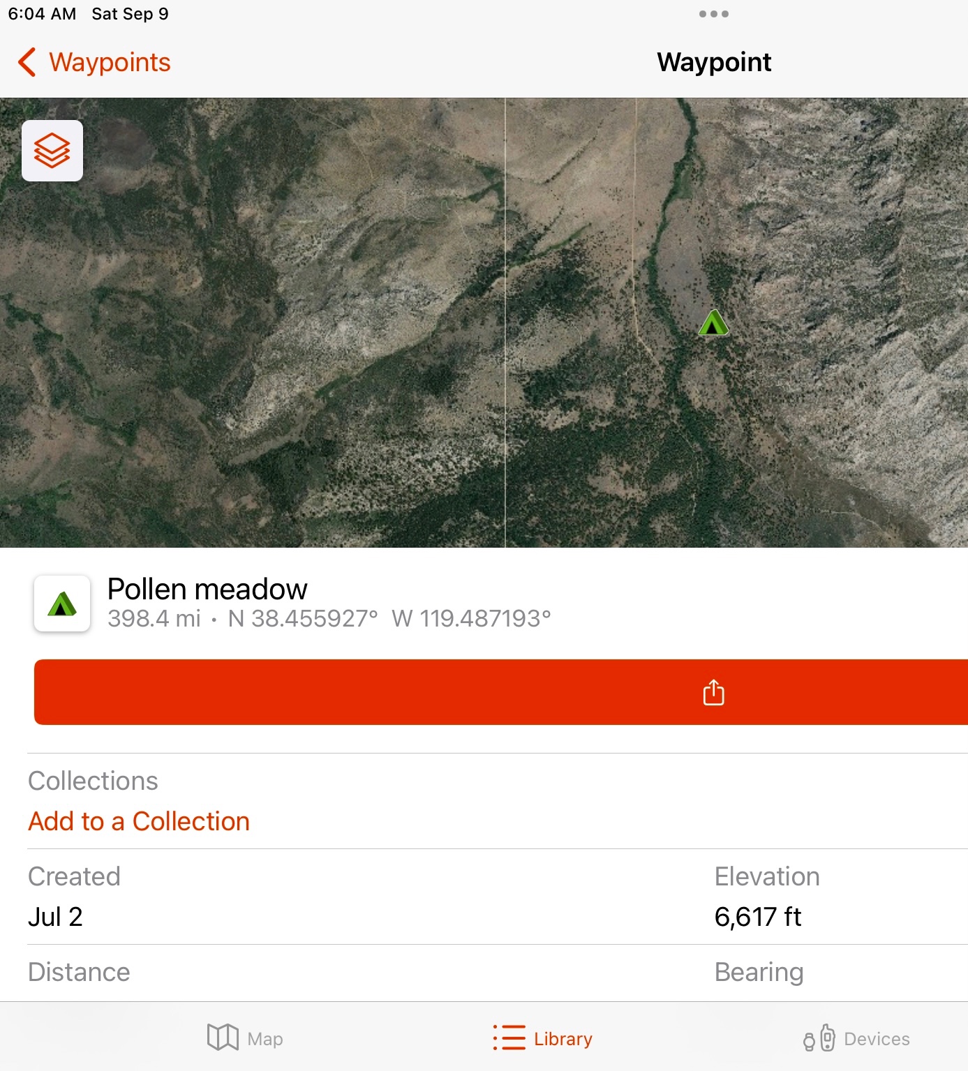Tap the tent waypoint marker on the map
The width and height of the screenshot is (968, 1071).
point(713,323)
